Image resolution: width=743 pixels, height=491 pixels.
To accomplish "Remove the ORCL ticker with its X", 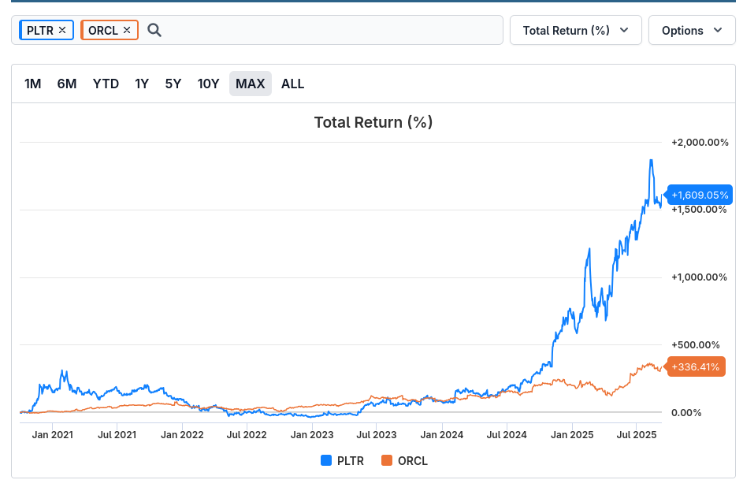I will [127, 30].
